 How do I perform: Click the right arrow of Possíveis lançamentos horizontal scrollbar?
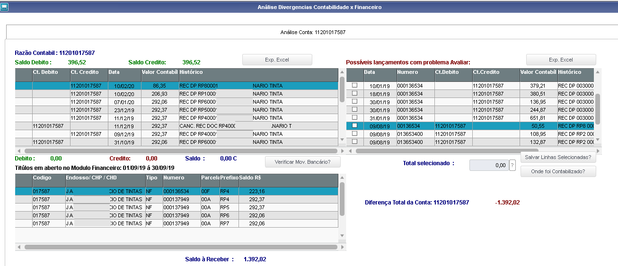(x=598, y=151)
